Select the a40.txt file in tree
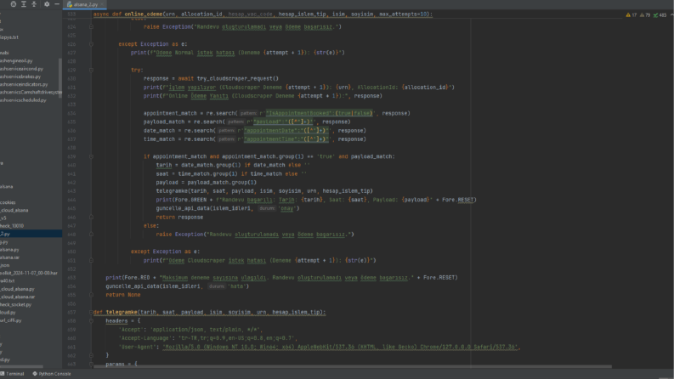This screenshot has height=379, width=674. click(x=7, y=280)
